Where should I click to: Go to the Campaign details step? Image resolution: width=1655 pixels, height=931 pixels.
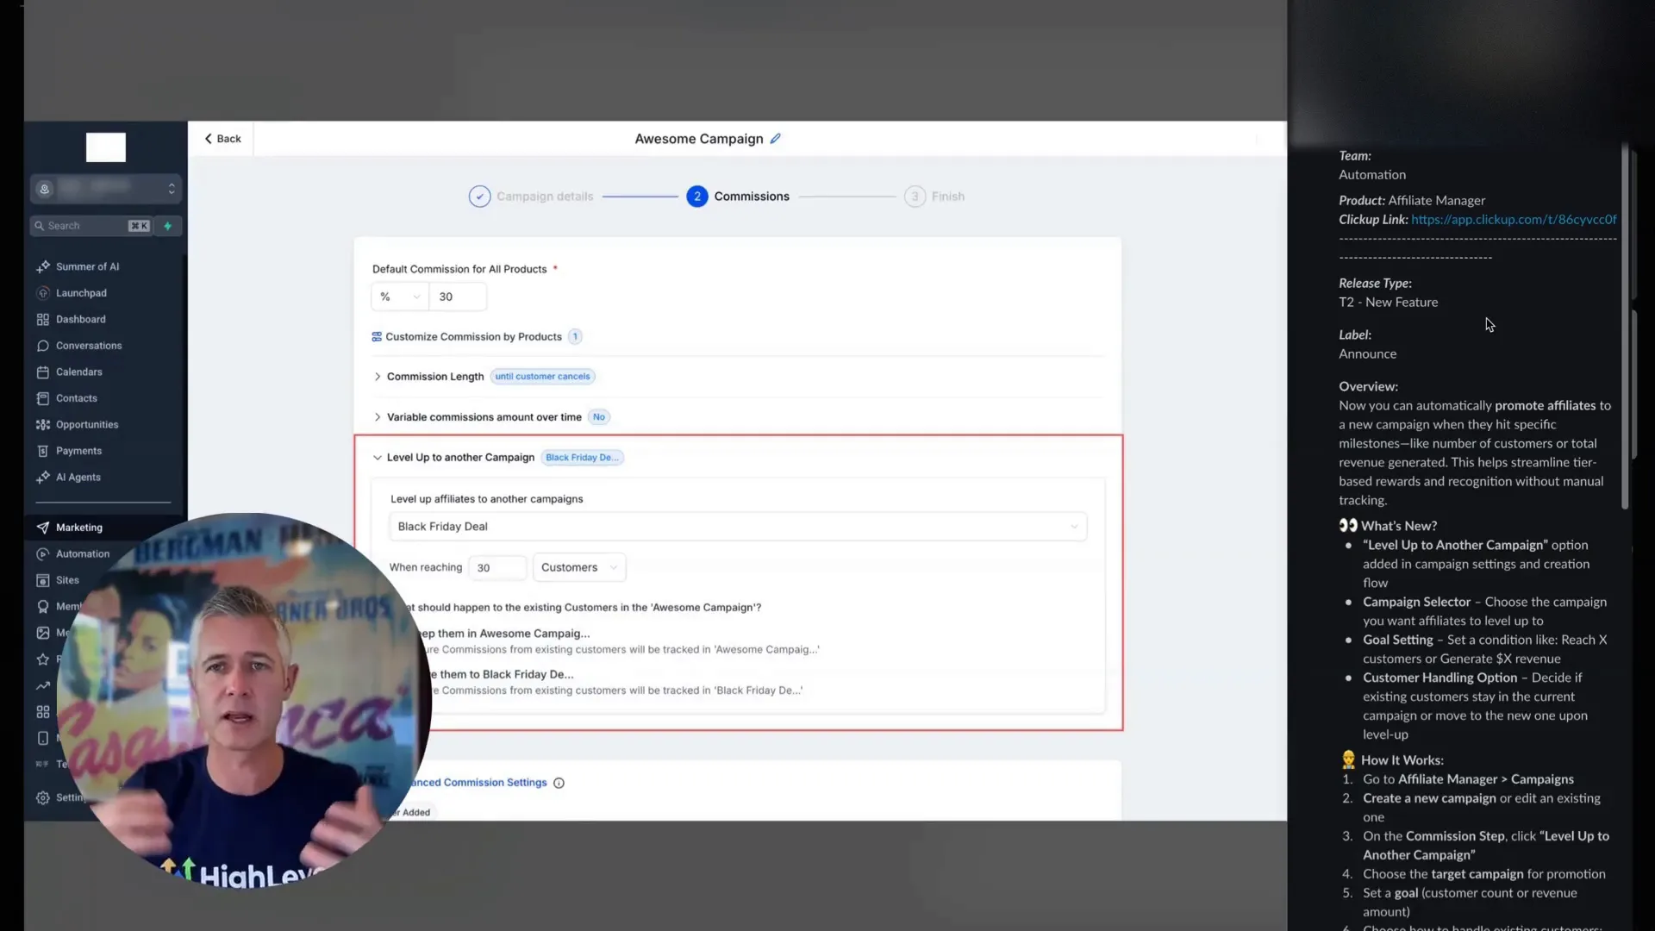[x=531, y=197]
